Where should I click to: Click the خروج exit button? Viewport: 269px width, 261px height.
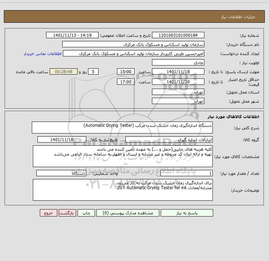pyautogui.click(x=48, y=213)
